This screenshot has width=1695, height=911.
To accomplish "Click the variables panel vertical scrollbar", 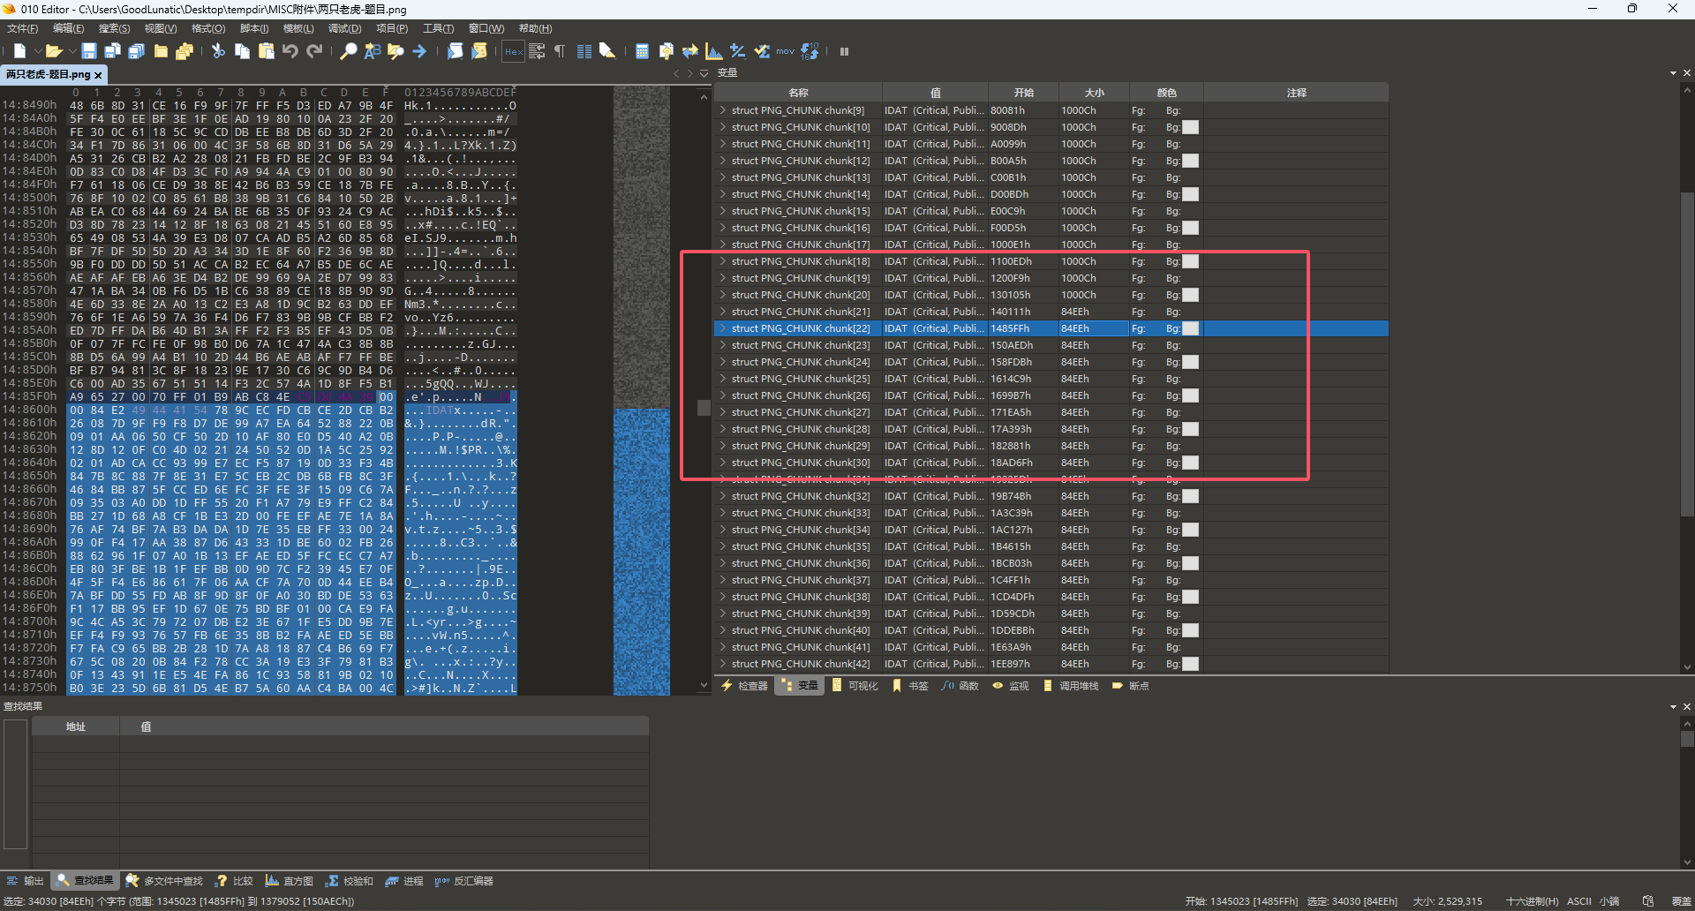I will point(1687,353).
